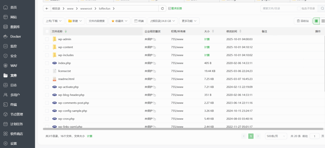Open the wp-admin folder
Image resolution: width=325 pixels, height=148 pixels.
64,39
